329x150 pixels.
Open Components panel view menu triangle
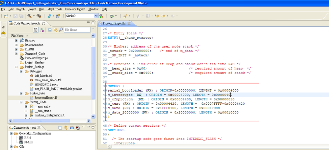83,127
